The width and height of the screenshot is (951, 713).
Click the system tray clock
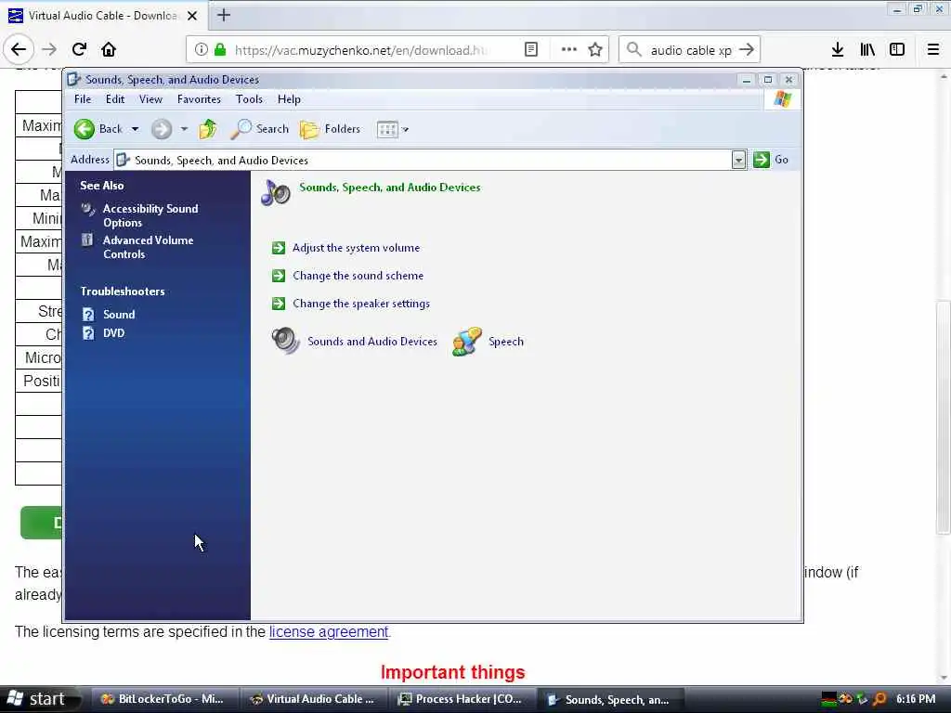point(916,699)
